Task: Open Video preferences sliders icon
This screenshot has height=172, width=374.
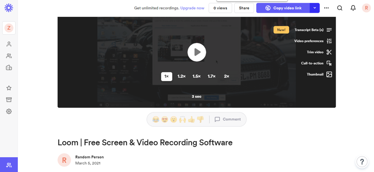Action: coord(329,41)
